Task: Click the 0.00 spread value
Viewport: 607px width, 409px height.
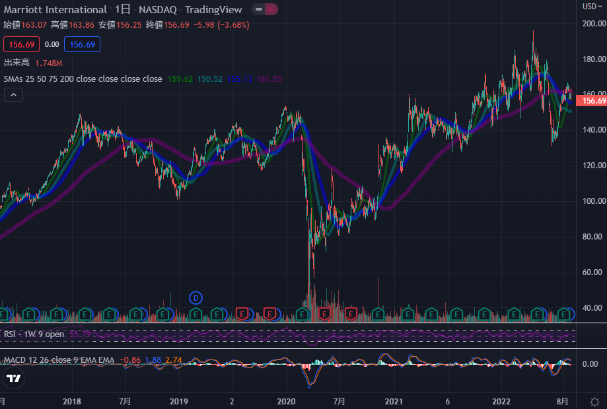Action: point(52,44)
